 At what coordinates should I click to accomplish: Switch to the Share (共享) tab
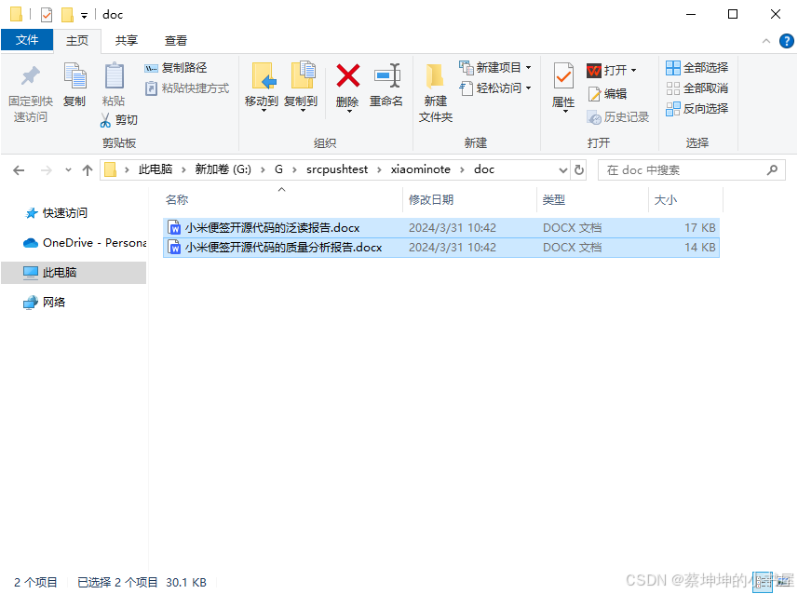point(127,41)
